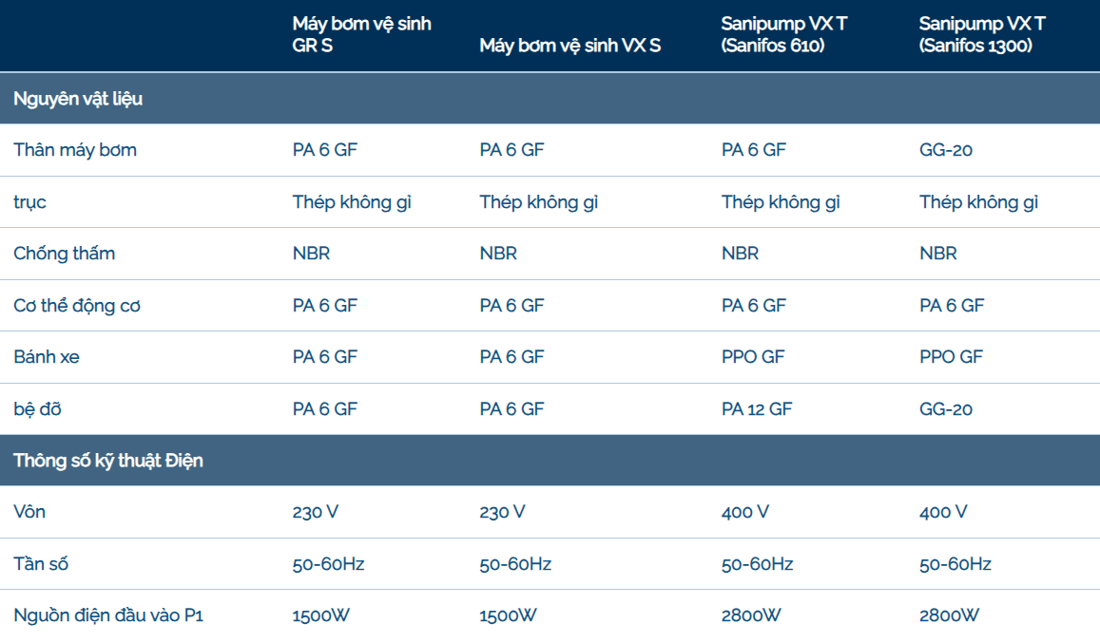The image size is (1100, 643).
Task: Select the "Chống thấm" row label
Action: [x=64, y=254]
